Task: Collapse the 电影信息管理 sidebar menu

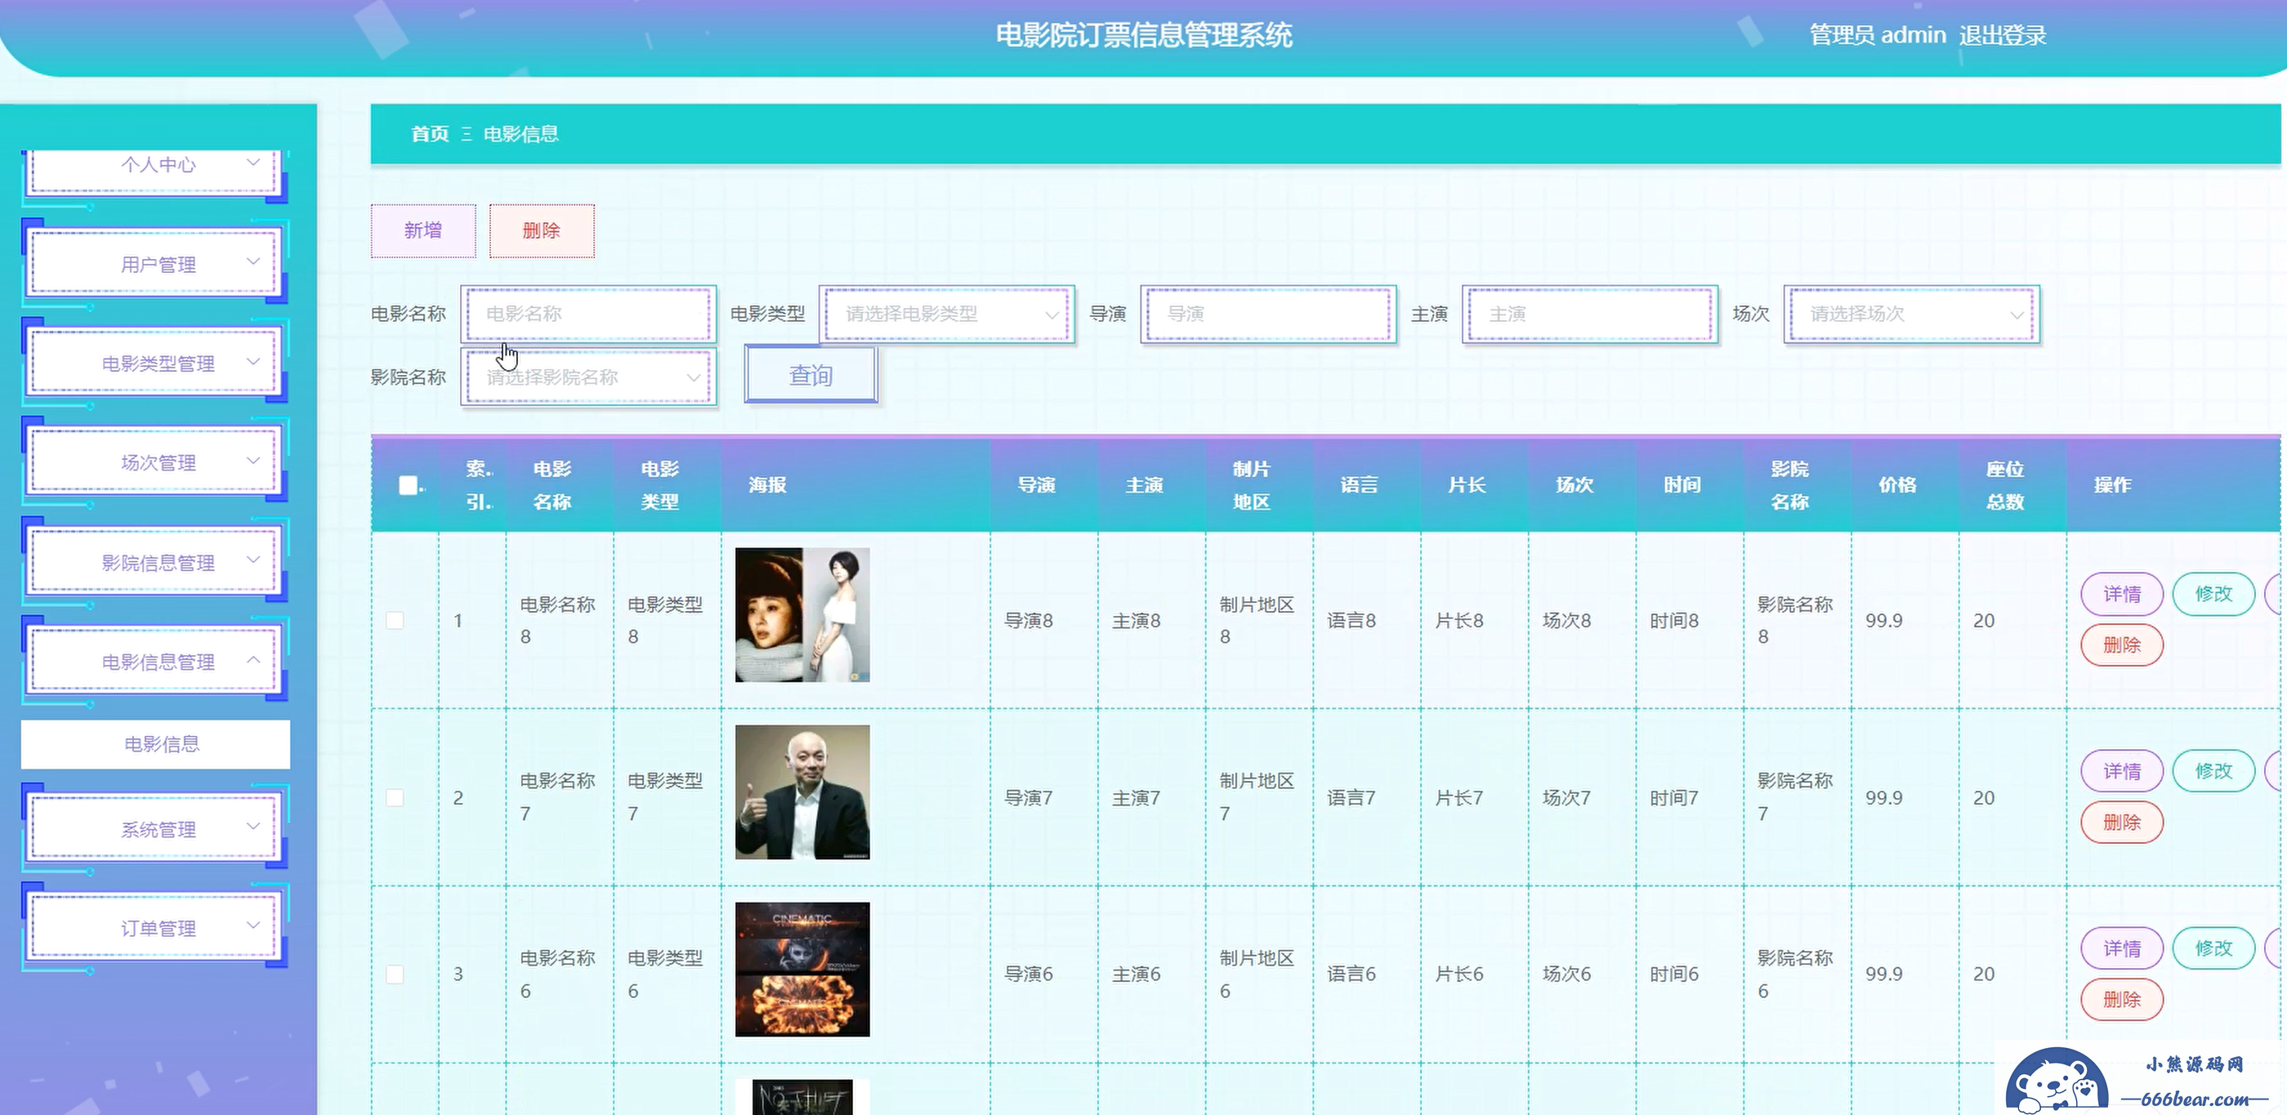Action: point(155,662)
